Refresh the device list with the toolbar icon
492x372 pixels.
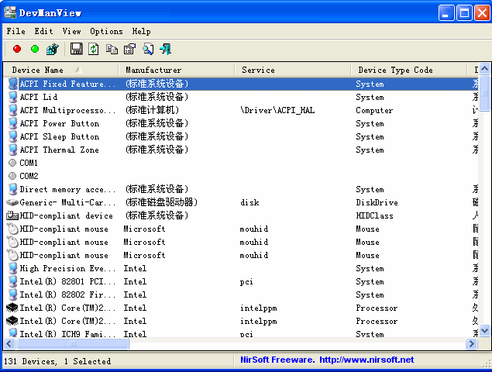pos(94,49)
